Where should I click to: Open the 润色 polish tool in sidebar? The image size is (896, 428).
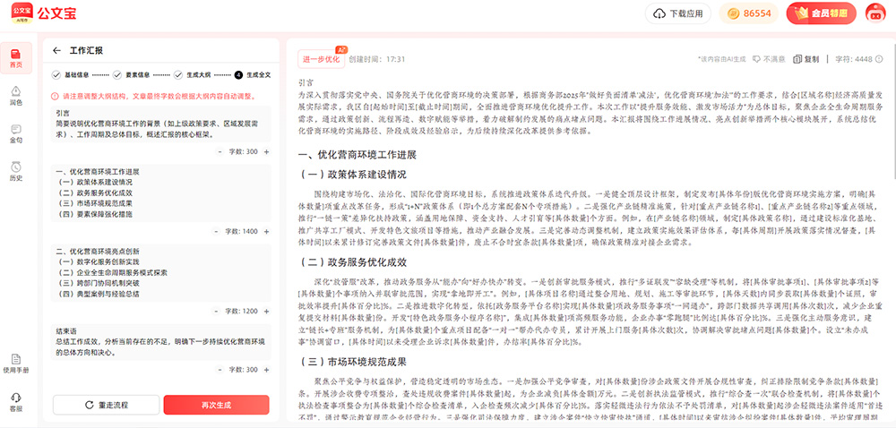[x=15, y=95]
